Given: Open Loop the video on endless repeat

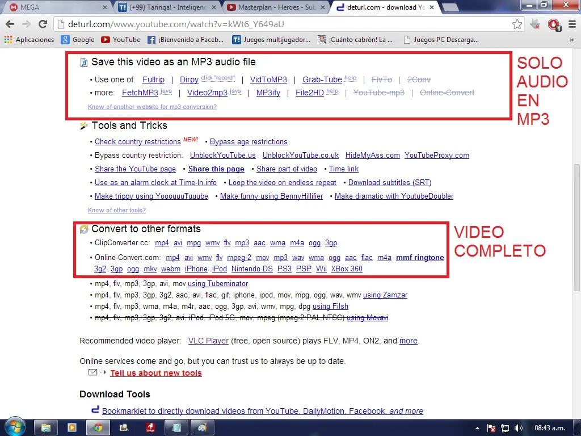Looking at the screenshot, I should [x=283, y=183].
